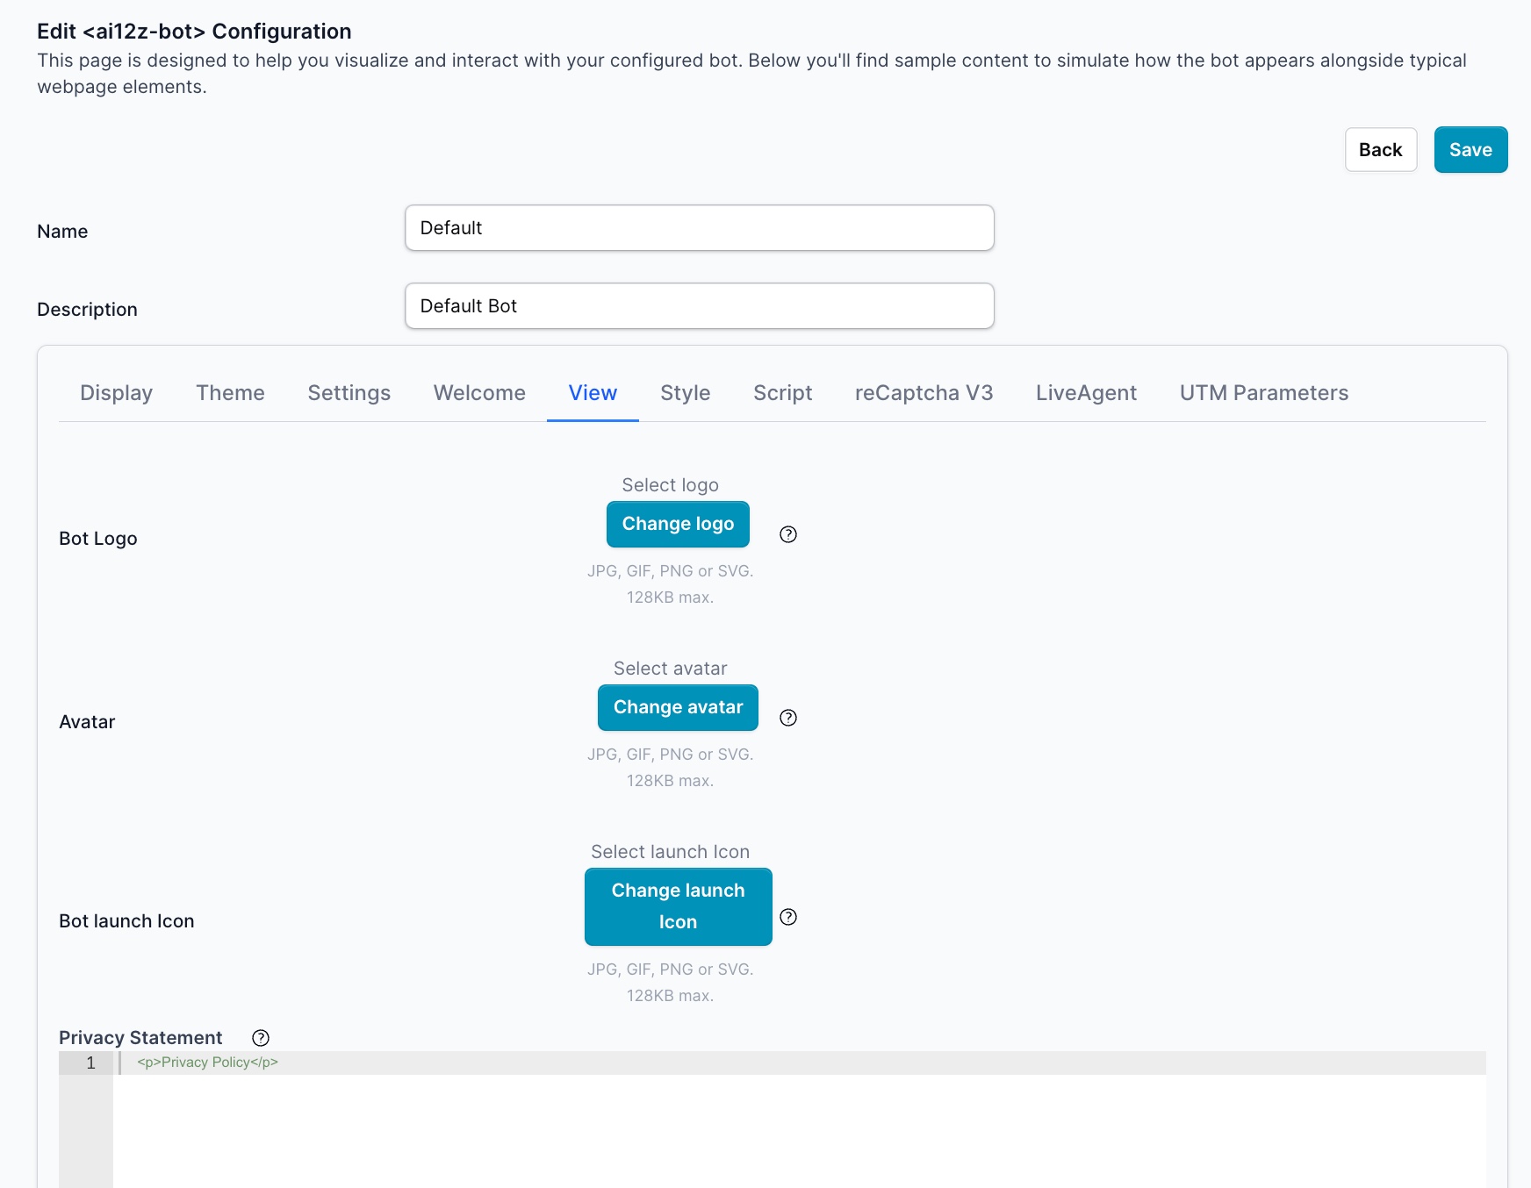Click the Change avatar button
The height and width of the screenshot is (1188, 1531).
678,707
